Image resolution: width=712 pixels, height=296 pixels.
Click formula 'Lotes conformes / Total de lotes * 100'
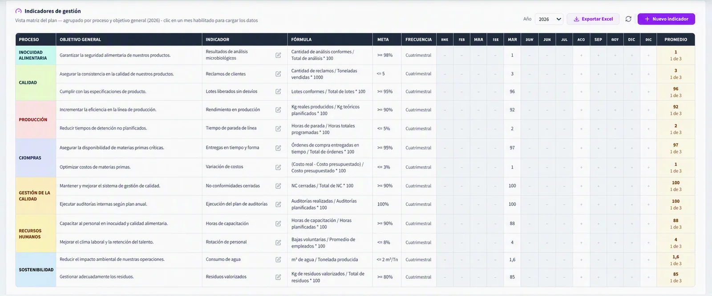[x=328, y=92]
